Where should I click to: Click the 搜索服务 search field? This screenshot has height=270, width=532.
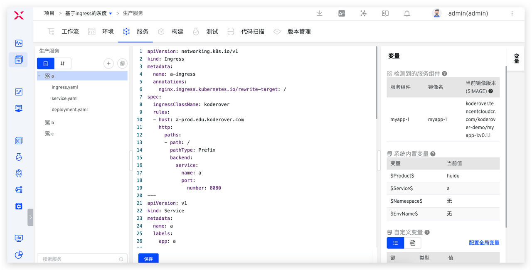(79, 259)
